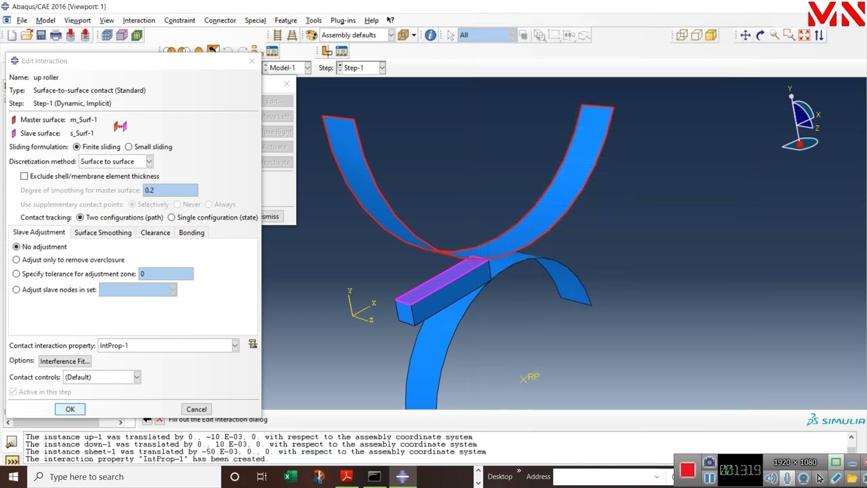This screenshot has height=488, width=867.
Task: Click the New Model Database icon
Action: pyautogui.click(x=12, y=35)
